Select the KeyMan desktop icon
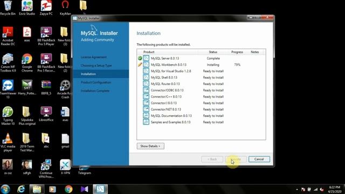This screenshot has height=194, width=345. click(x=65, y=8)
